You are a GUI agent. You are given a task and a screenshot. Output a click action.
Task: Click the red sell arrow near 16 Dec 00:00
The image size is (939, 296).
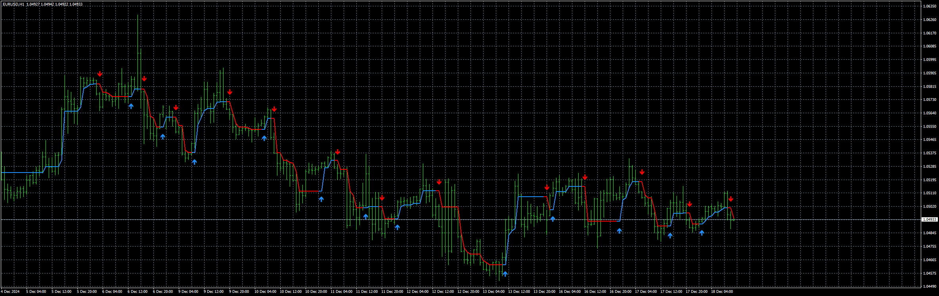tap(547, 187)
